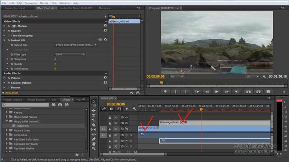Screen dimensions: 289x162
Task: Toggle track lock on V3
Action: (110, 117)
